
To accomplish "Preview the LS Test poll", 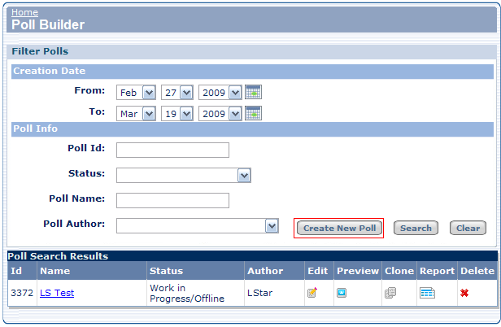I will pos(342,293).
